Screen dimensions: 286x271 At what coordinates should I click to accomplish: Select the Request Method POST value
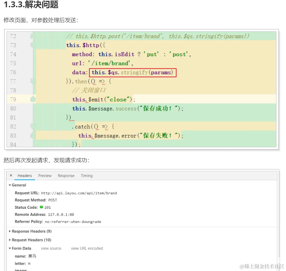click(x=53, y=200)
